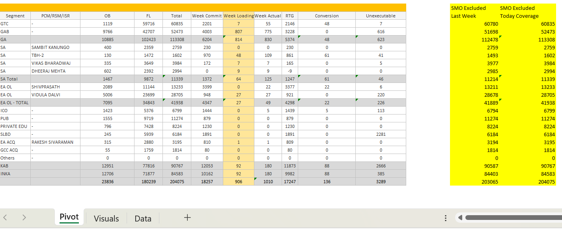Image resolution: width=562 pixels, height=229 pixels.
Task: Open the Data sheet tab
Action: pyautogui.click(x=143, y=218)
